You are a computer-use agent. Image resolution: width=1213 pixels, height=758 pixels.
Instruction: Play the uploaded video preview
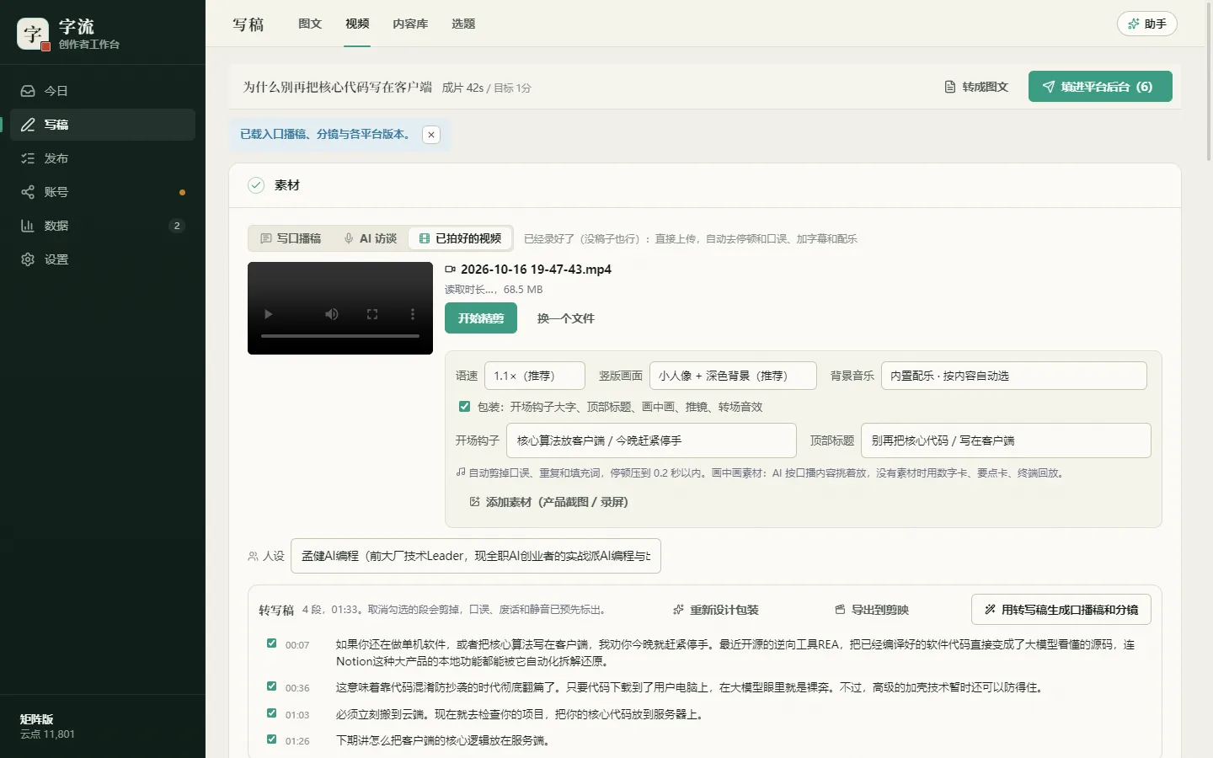(x=269, y=314)
